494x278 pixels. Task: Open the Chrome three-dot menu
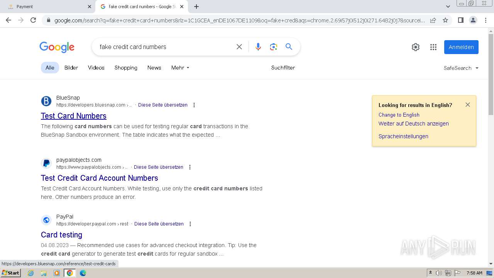tap(486, 20)
